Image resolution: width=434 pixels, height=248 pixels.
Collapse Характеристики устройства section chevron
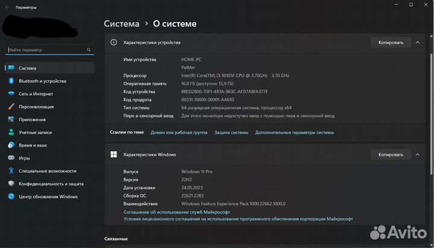[x=417, y=42]
